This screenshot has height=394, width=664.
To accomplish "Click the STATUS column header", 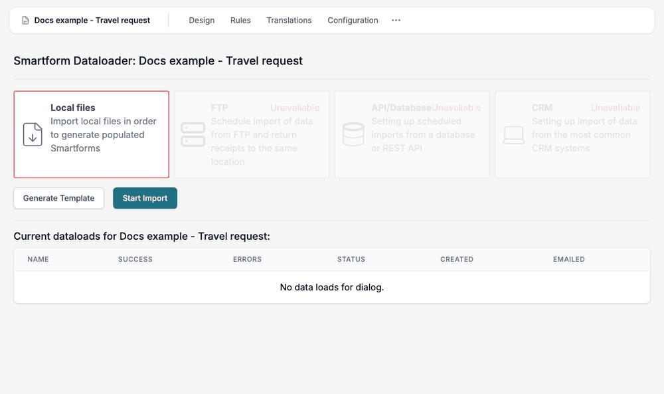I will pyautogui.click(x=351, y=259).
